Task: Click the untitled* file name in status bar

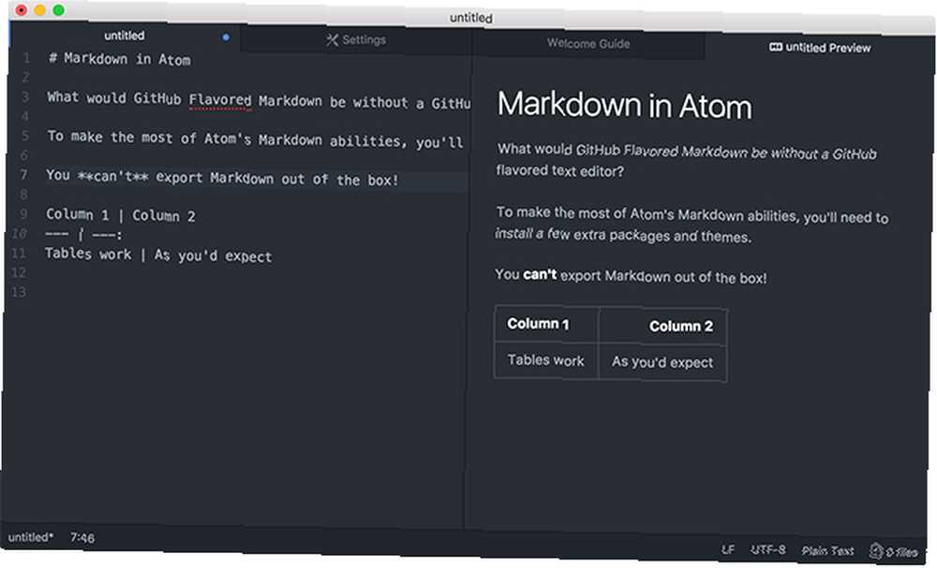Action: point(31,537)
